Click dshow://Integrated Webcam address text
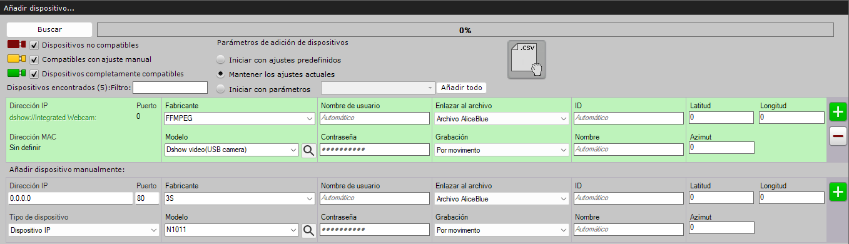849x244 pixels. click(x=53, y=117)
